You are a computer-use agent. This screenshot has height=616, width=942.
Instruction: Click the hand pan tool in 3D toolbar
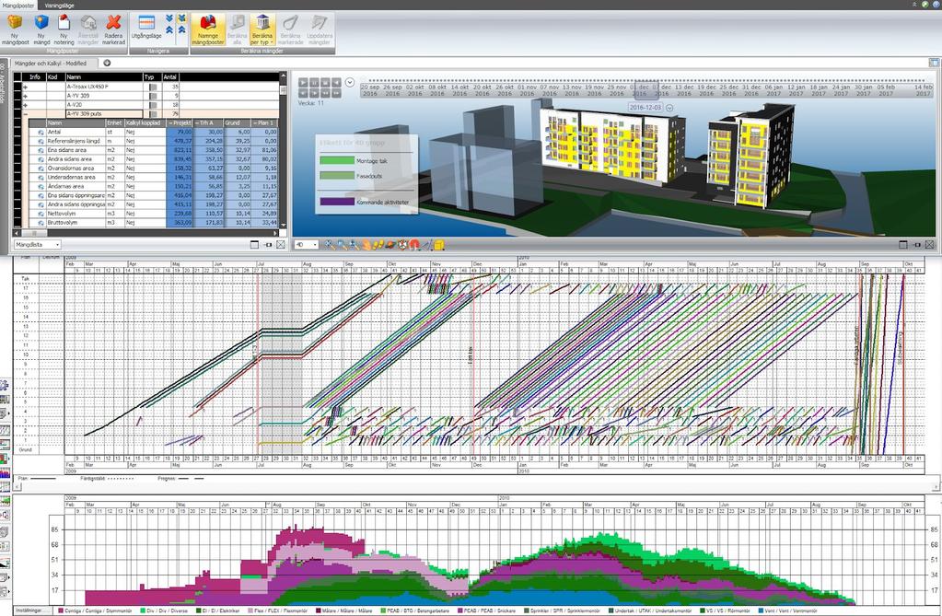tap(366, 245)
